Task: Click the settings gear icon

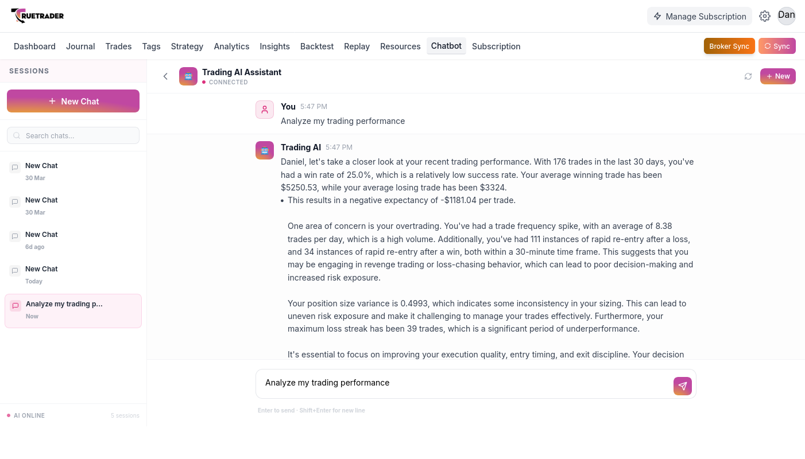Action: [x=764, y=16]
